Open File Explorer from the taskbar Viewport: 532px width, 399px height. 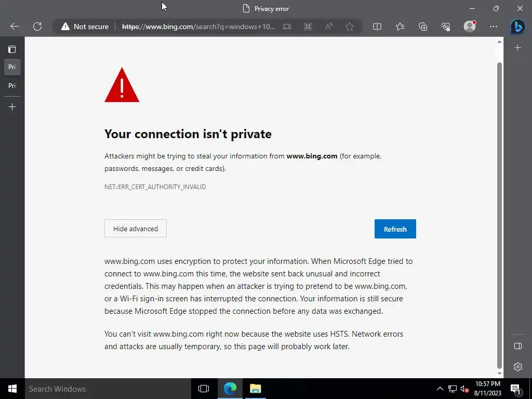coord(256,389)
